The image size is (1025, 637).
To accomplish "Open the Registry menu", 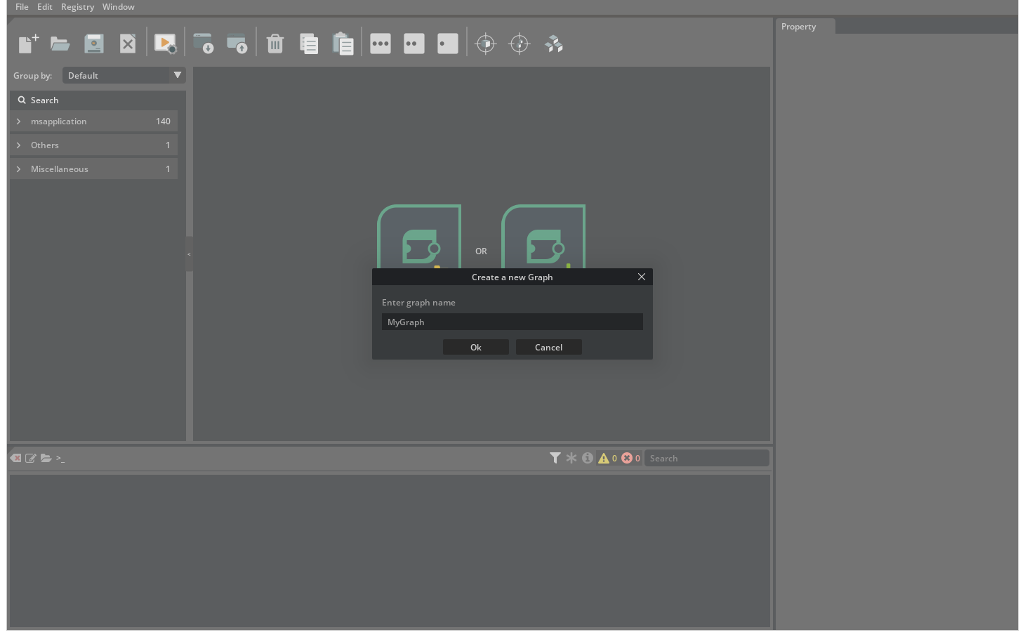I will (x=77, y=7).
